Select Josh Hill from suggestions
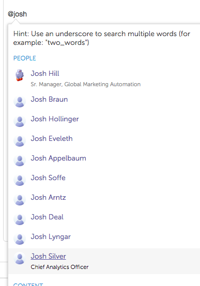200x286 pixels. 45,73
